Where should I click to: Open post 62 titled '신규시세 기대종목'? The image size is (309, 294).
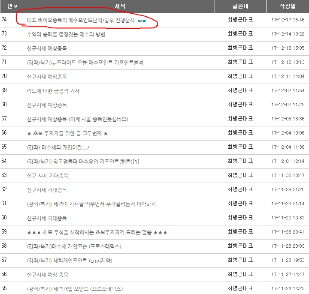click(x=47, y=190)
